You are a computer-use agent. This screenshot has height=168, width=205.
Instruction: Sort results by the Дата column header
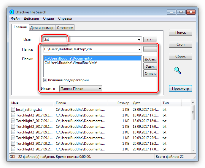pyautogui.click(x=146, y=103)
